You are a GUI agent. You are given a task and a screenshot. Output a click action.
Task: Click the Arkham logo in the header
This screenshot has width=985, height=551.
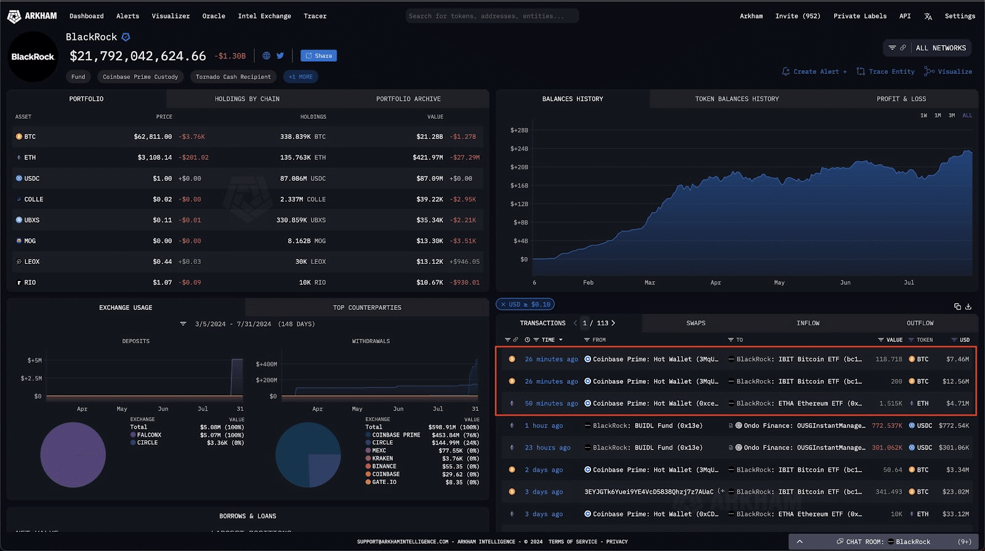tap(32, 16)
